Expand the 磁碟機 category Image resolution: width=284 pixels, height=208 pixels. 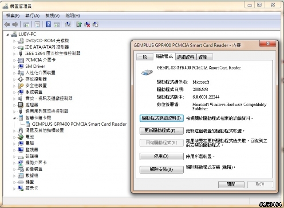(x=14, y=157)
